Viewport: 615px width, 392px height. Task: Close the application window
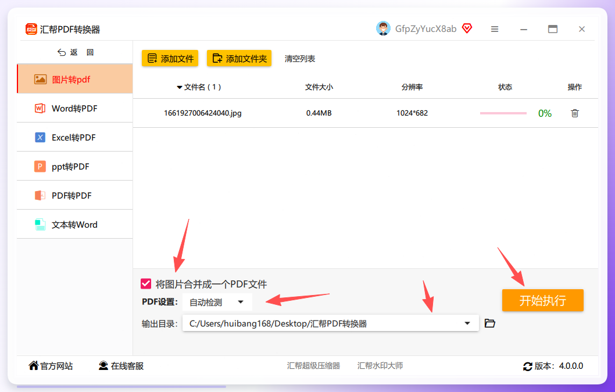tap(582, 29)
